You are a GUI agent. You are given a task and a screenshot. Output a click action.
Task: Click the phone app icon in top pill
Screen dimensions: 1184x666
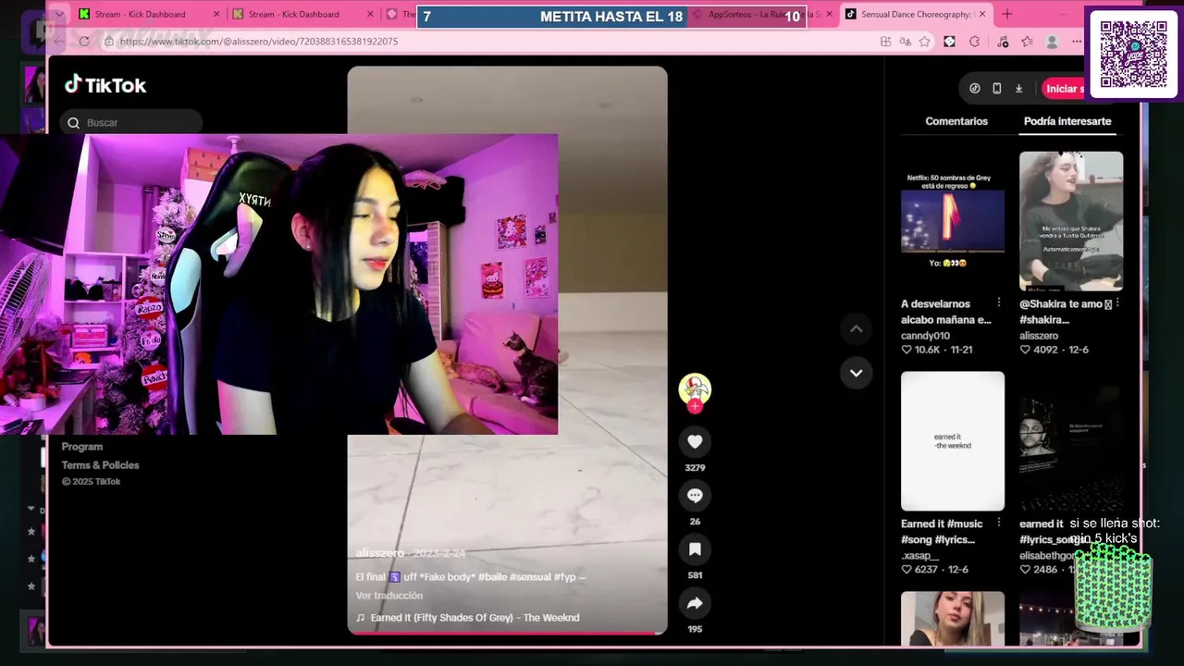click(997, 89)
